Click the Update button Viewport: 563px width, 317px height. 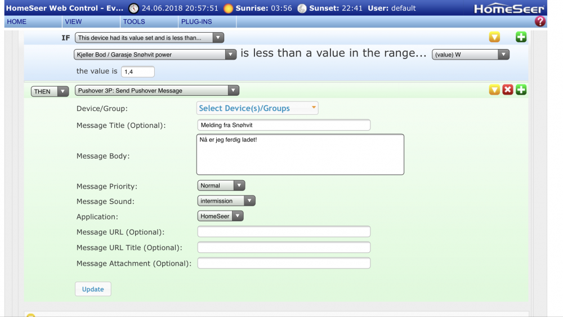[x=93, y=289]
